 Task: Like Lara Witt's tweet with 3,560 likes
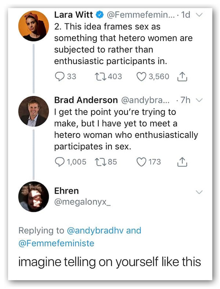pos(141,76)
